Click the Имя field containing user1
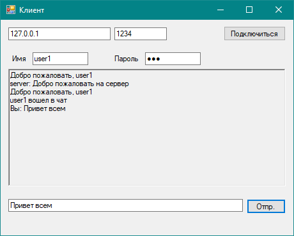 click(x=60, y=59)
